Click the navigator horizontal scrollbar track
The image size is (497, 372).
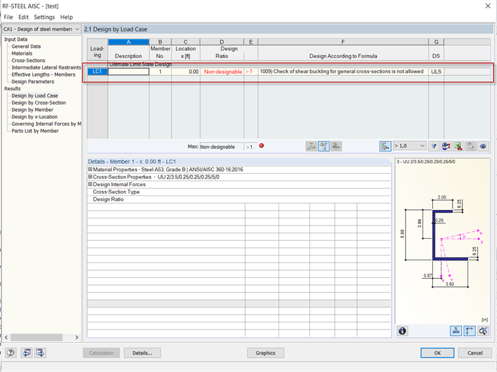point(41,337)
